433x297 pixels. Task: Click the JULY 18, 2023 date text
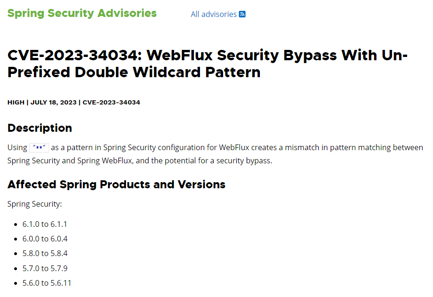(x=54, y=103)
